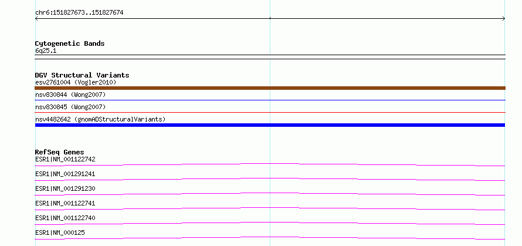Viewport: 522px width, 246px height.
Task: Click the thick blue nsv4482642 variant bar
Action: (270, 125)
